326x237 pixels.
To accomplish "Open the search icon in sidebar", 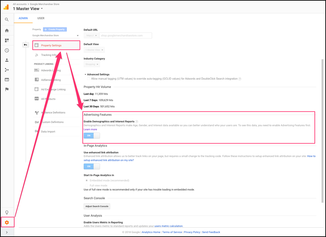I will [7, 20].
